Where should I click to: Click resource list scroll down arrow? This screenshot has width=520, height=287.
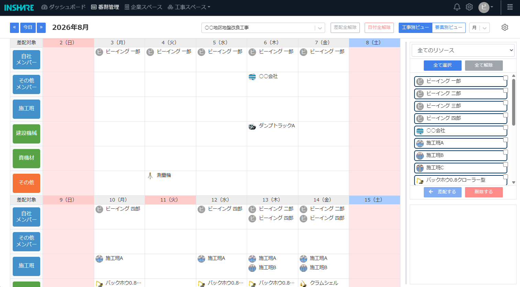[x=513, y=183]
